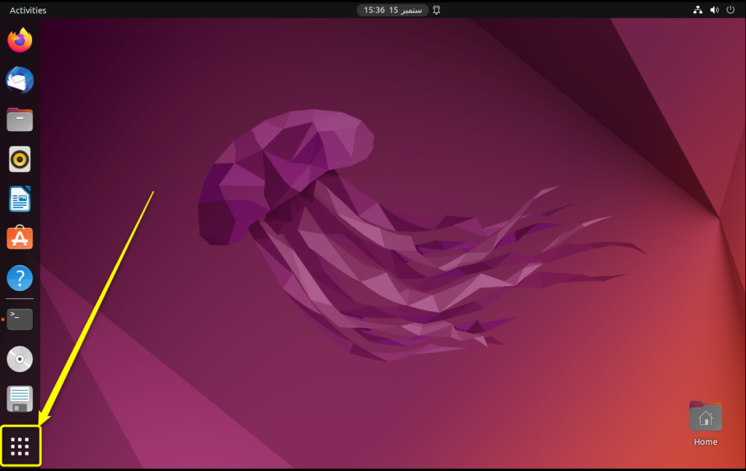
Task: Open the Home folder on the desktop
Action: pos(705,417)
